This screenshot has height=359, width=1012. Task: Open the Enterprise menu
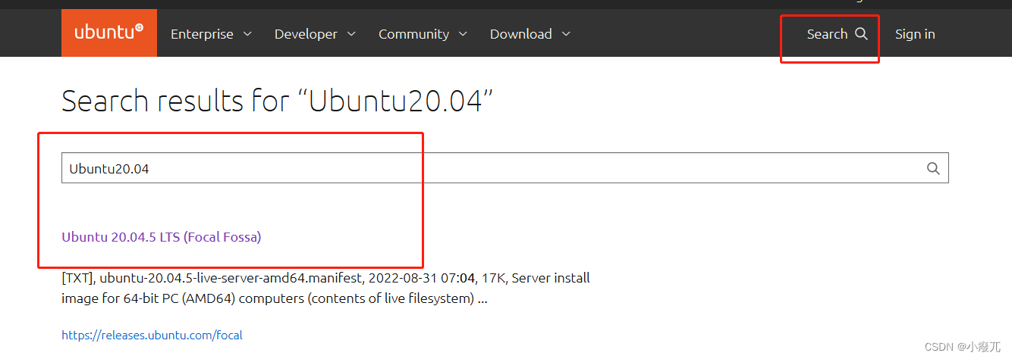[211, 34]
